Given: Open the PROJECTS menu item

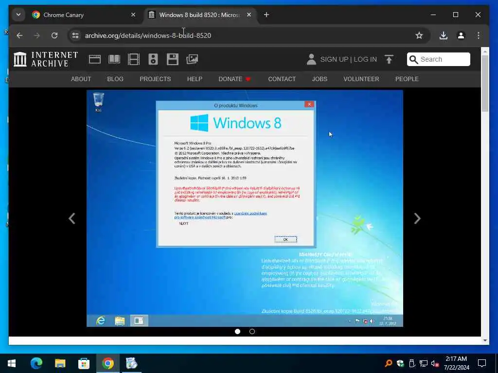Looking at the screenshot, I should tap(155, 79).
